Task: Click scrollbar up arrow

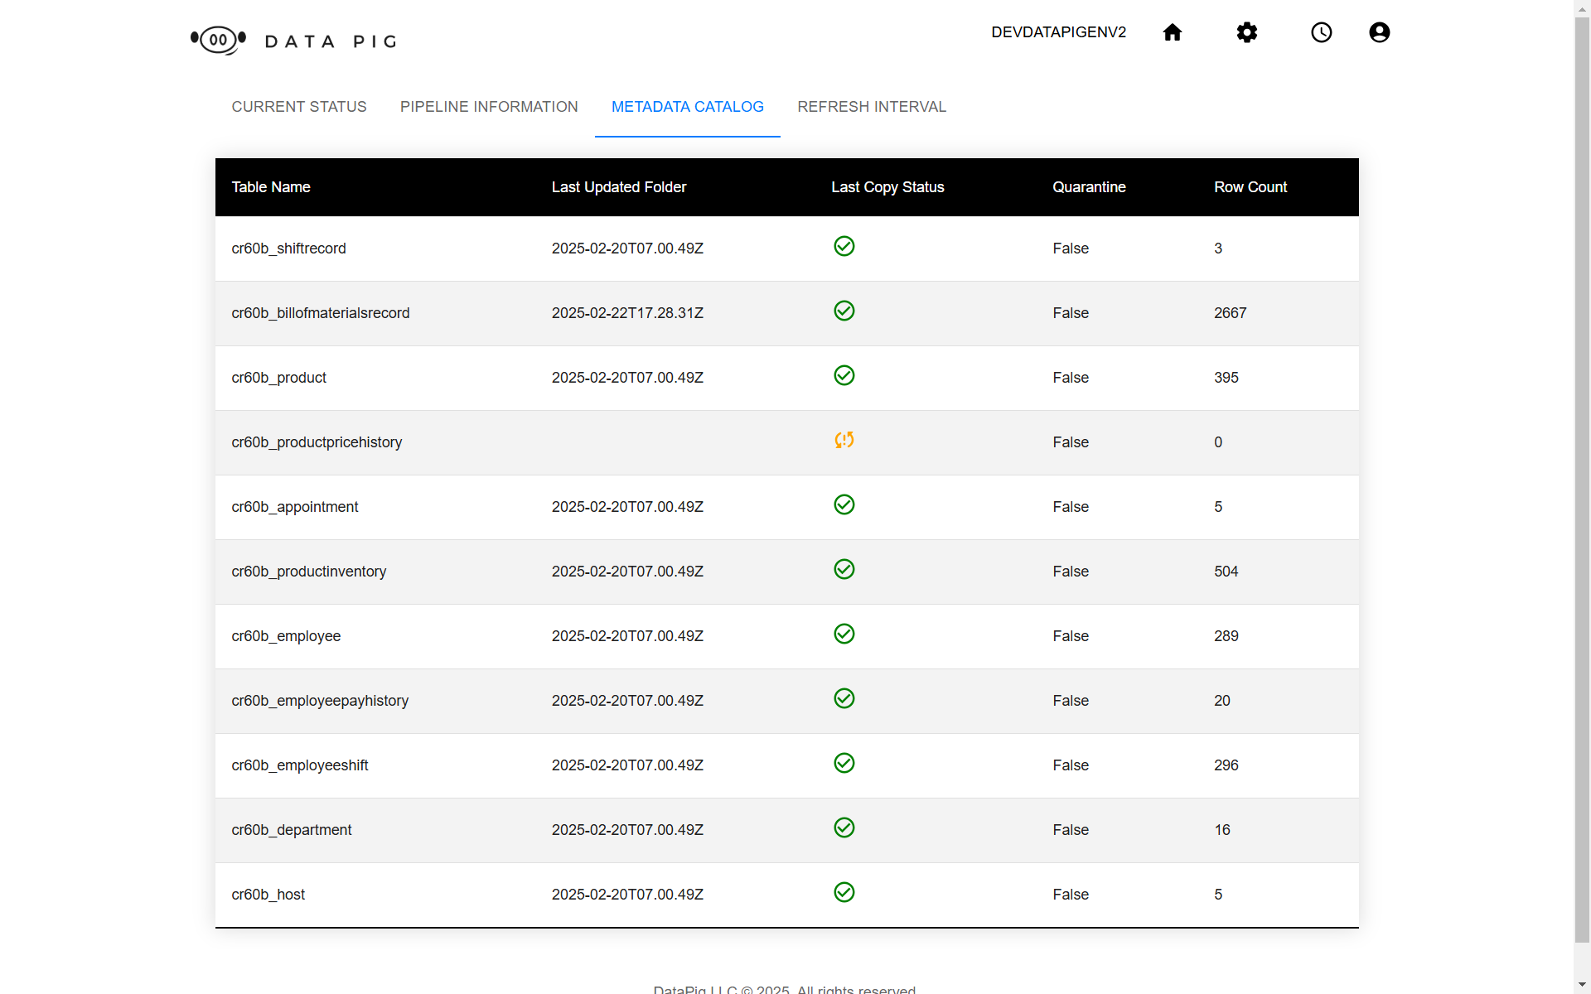Action: [x=1582, y=8]
